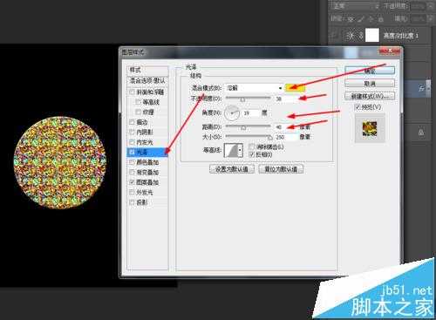Click the 取消 cancel button

pos(370,84)
